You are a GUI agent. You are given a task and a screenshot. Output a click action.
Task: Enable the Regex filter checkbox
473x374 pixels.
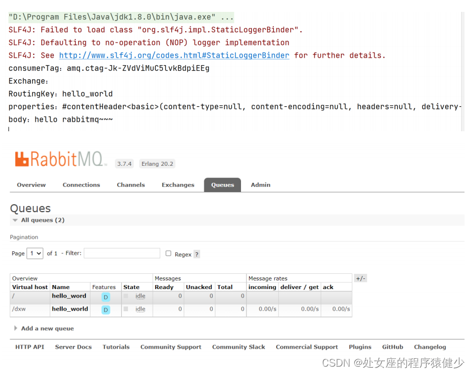(x=168, y=253)
